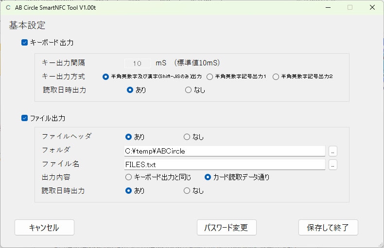
Task: Choose あり for keyboard 読取日時出力
Action: click(x=130, y=90)
